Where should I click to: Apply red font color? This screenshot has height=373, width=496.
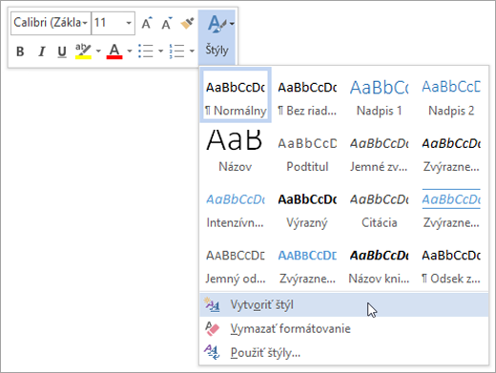pos(114,52)
